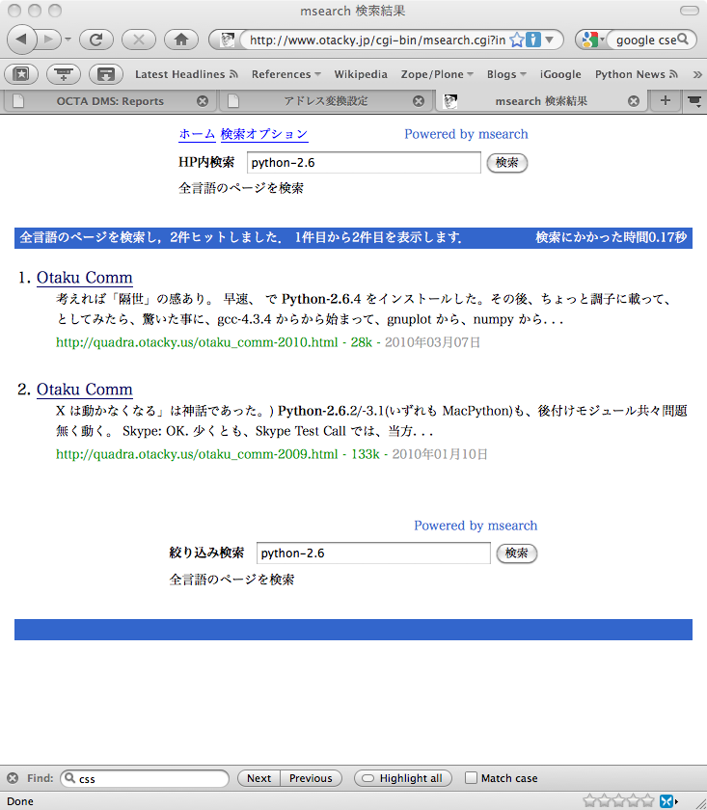Click Previous in the Find bar
The height and width of the screenshot is (810, 707).
point(311,778)
